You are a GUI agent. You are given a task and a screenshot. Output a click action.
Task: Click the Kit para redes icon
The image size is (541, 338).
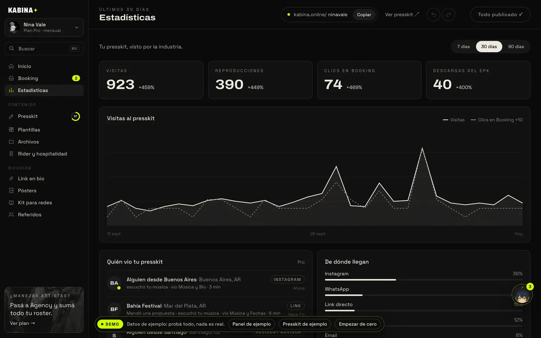tap(11, 203)
